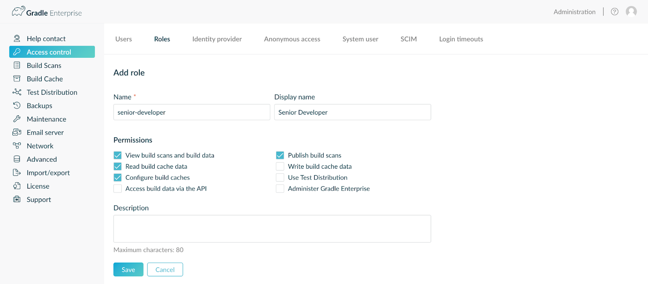Open the user avatar menu

(631, 12)
